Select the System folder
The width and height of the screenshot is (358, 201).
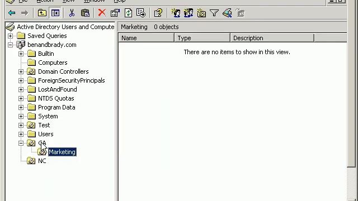click(x=48, y=116)
